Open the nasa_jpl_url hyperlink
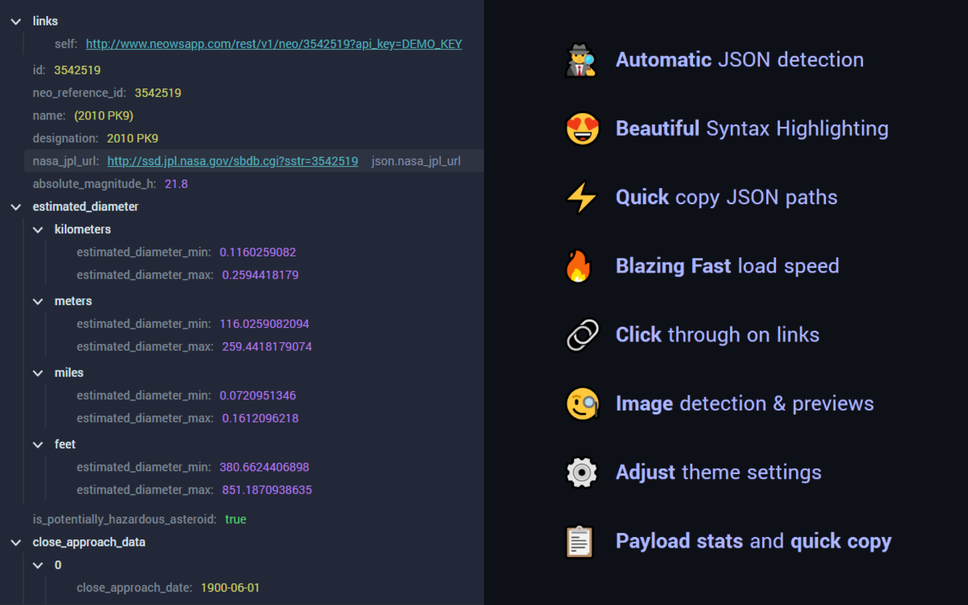 tap(233, 161)
